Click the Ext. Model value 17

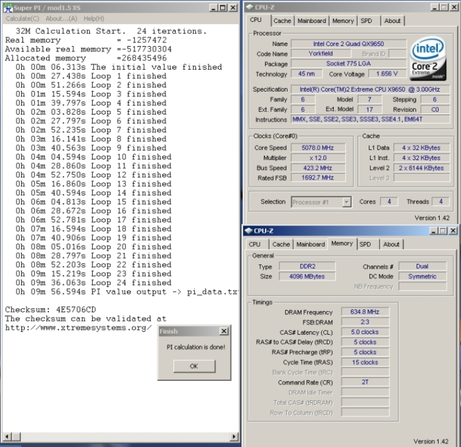pyautogui.click(x=369, y=110)
